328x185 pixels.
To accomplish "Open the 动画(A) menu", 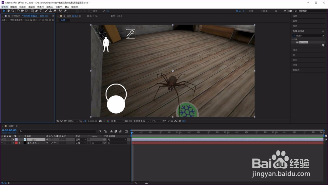I will (x=50, y=7).
